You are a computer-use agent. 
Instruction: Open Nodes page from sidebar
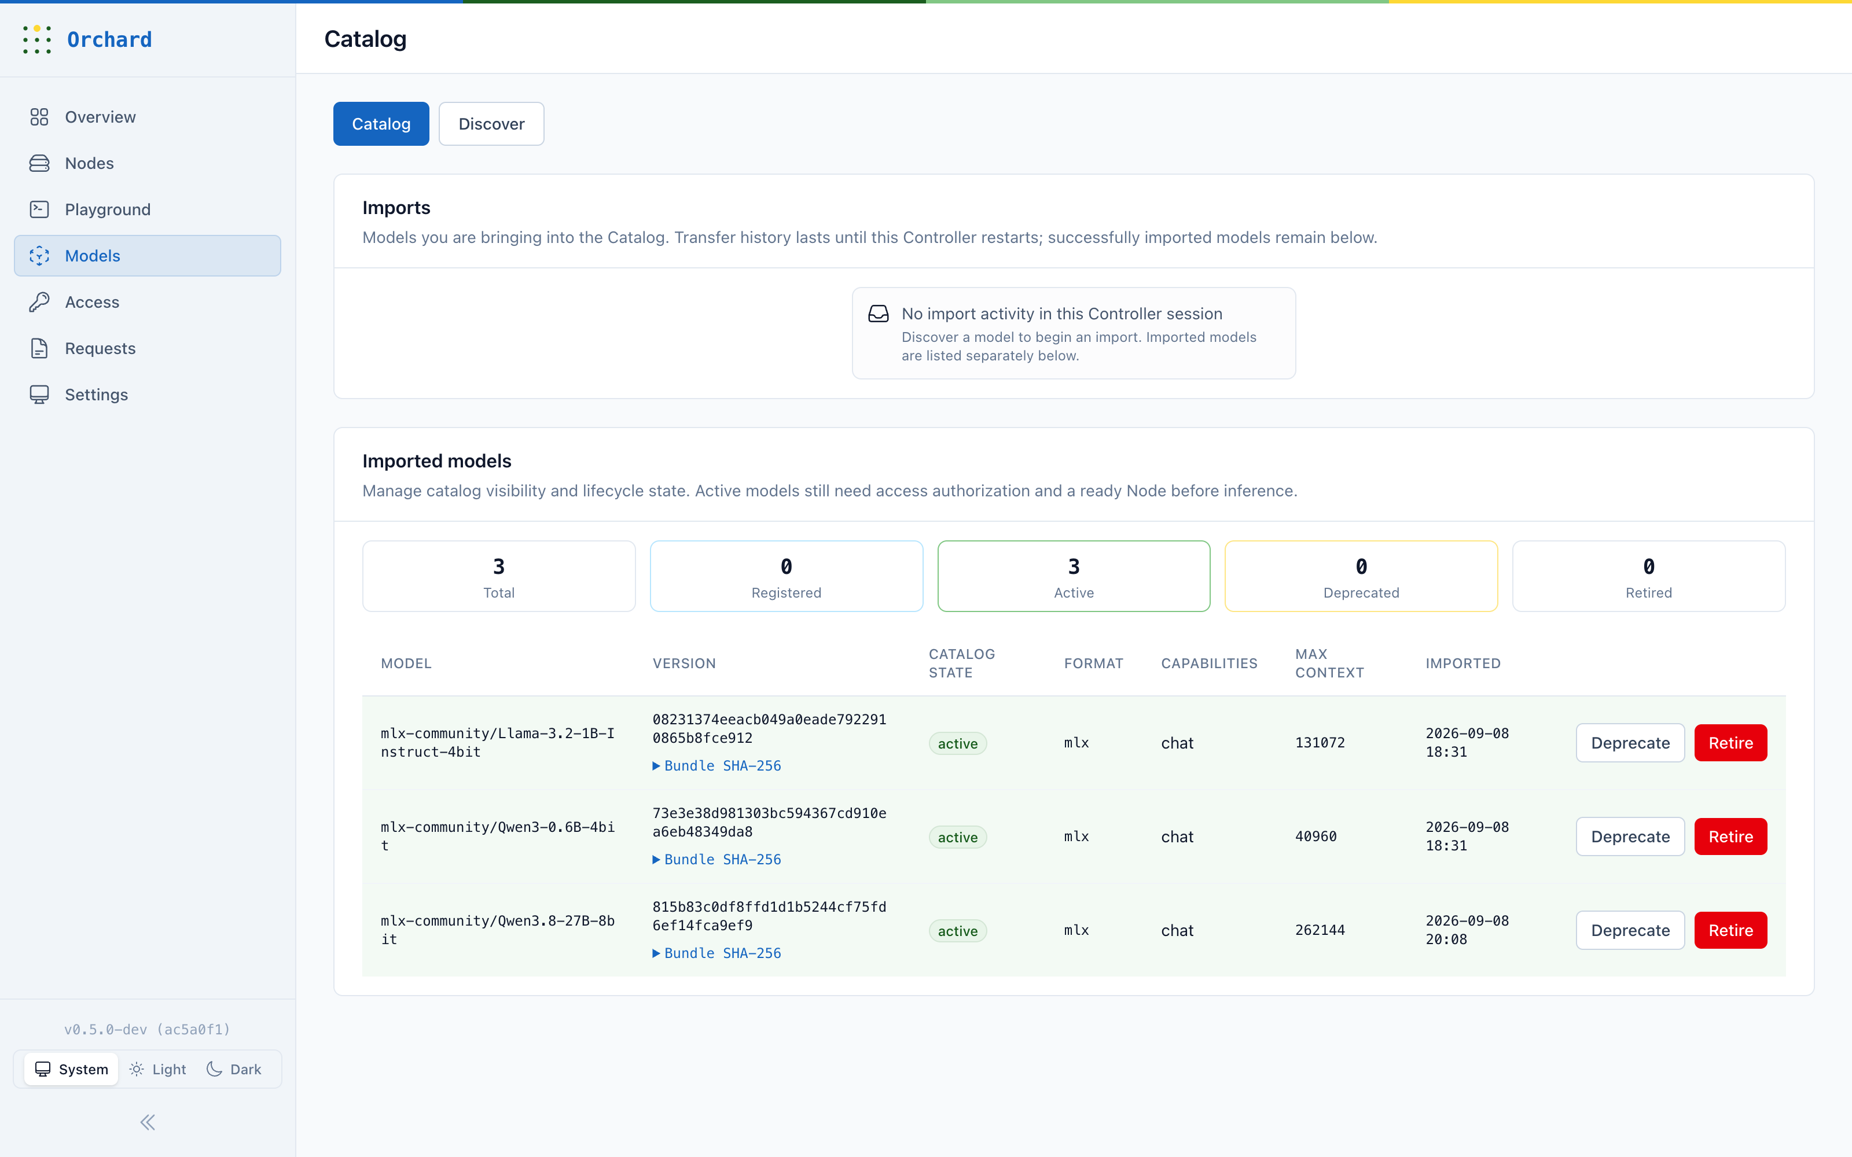(148, 163)
